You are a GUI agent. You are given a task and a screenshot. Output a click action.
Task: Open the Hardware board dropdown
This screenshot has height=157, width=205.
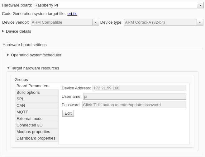click(x=200, y=5)
